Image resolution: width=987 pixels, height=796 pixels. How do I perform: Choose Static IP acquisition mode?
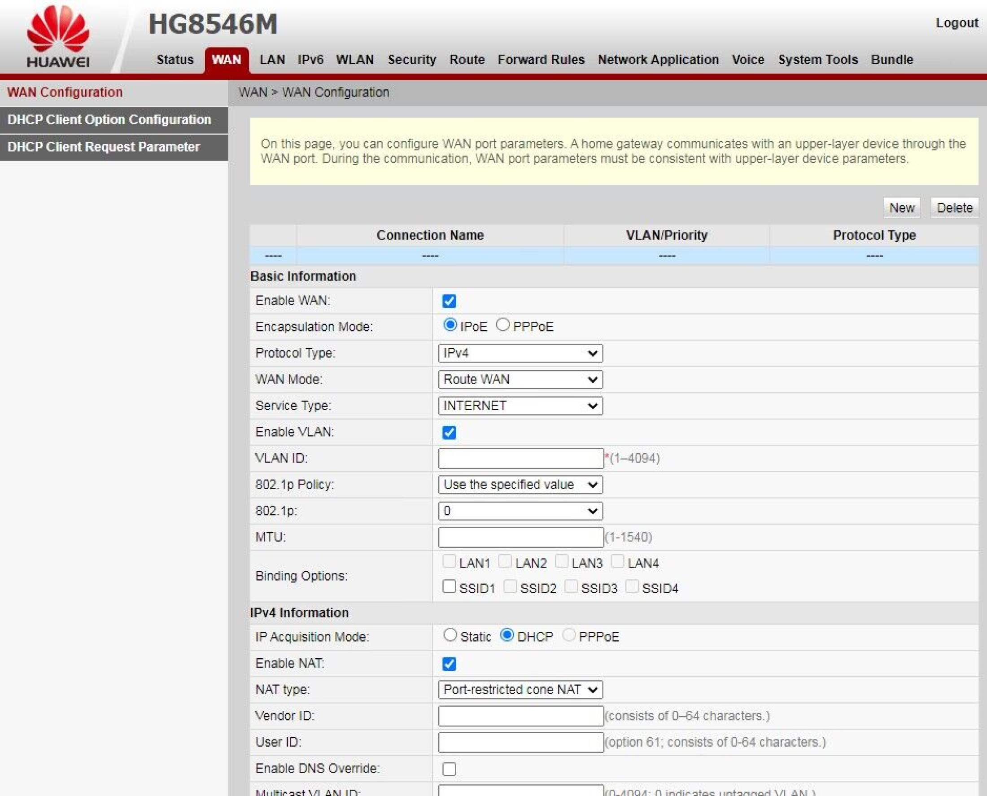(451, 635)
